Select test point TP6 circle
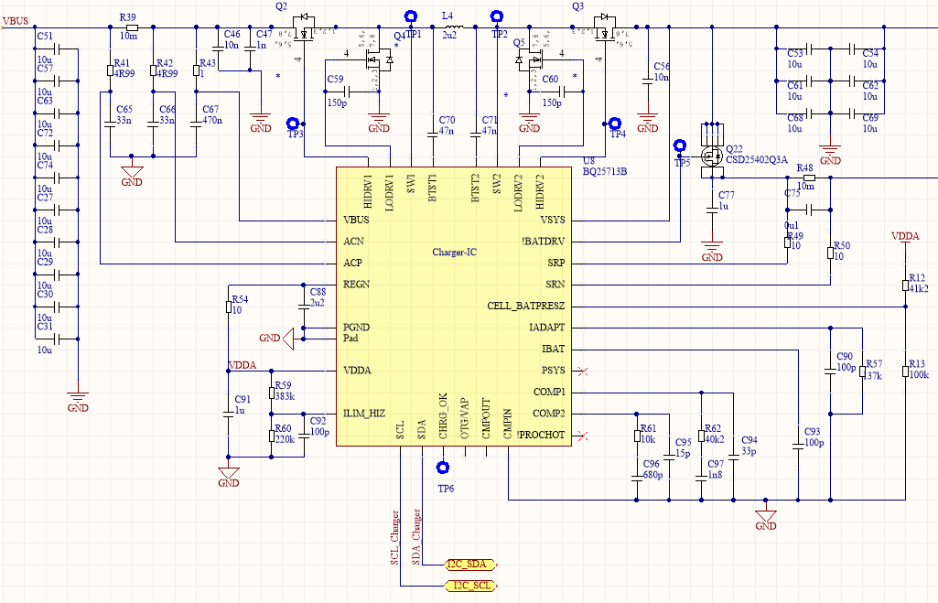Screen dimensions: 938x603 [x=443, y=468]
